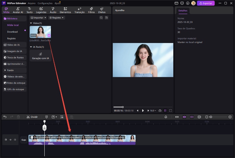Open the user profile avatar
235x158 pixels.
click(193, 3)
